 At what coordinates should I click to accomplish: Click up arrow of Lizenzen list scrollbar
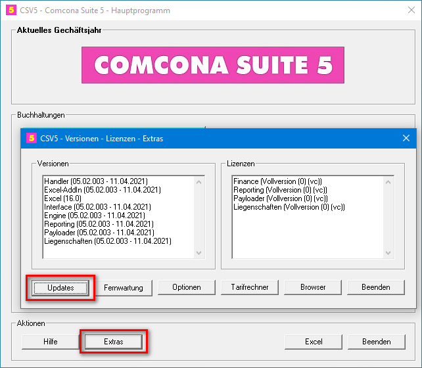388,182
